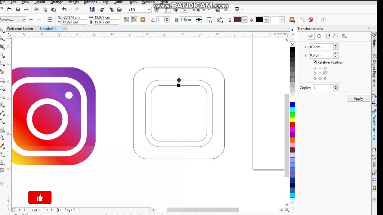Click the Copy contour properties icon
The width and height of the screenshot is (383, 215).
[302, 20]
